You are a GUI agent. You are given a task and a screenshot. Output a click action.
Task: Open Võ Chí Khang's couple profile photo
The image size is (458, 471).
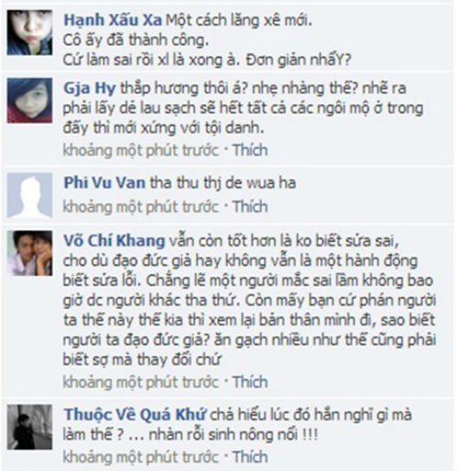pos(29,253)
